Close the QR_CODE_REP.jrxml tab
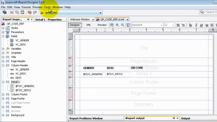This screenshot has width=217, height=122. coord(127,20)
